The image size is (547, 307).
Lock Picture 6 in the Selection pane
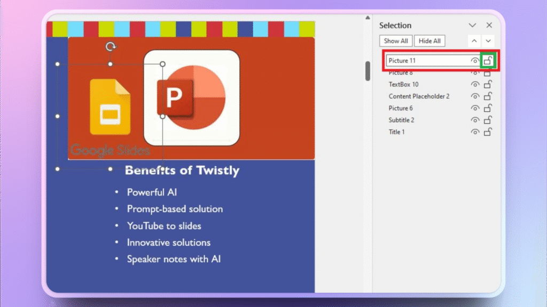pos(488,108)
